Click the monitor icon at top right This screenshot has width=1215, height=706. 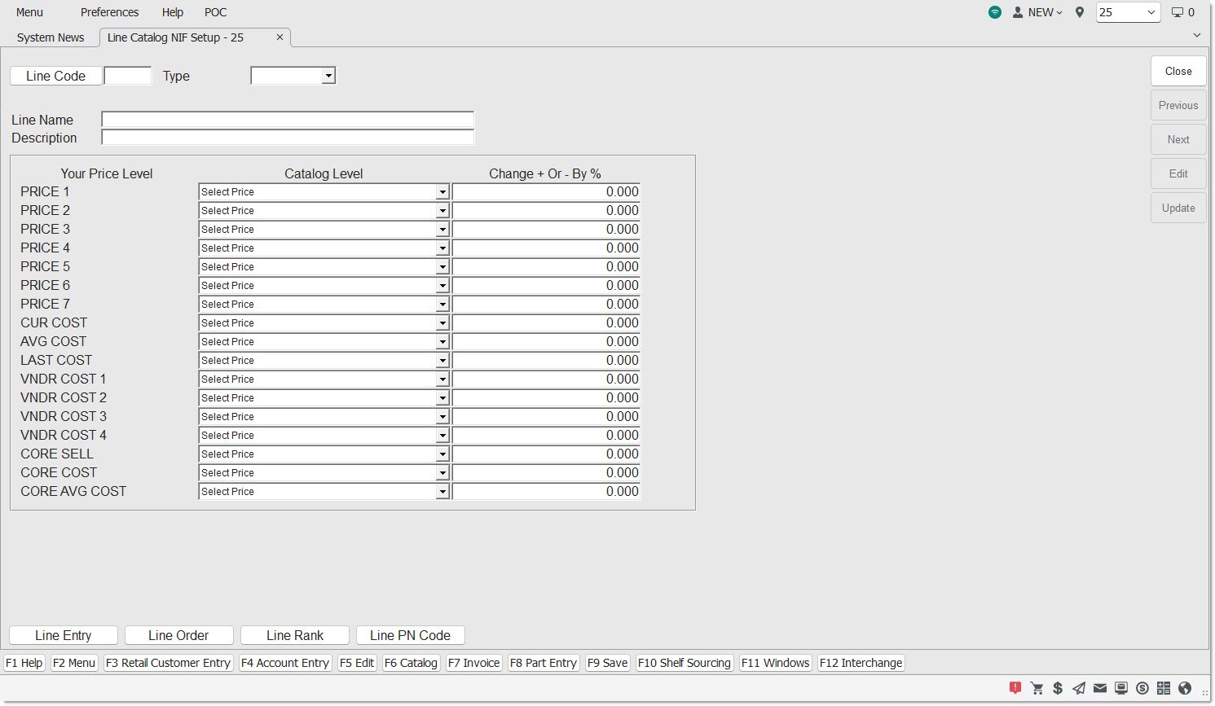[1177, 12]
